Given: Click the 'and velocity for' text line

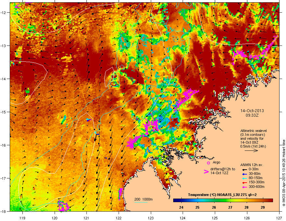Looking at the screenshot, I should coord(252,138).
